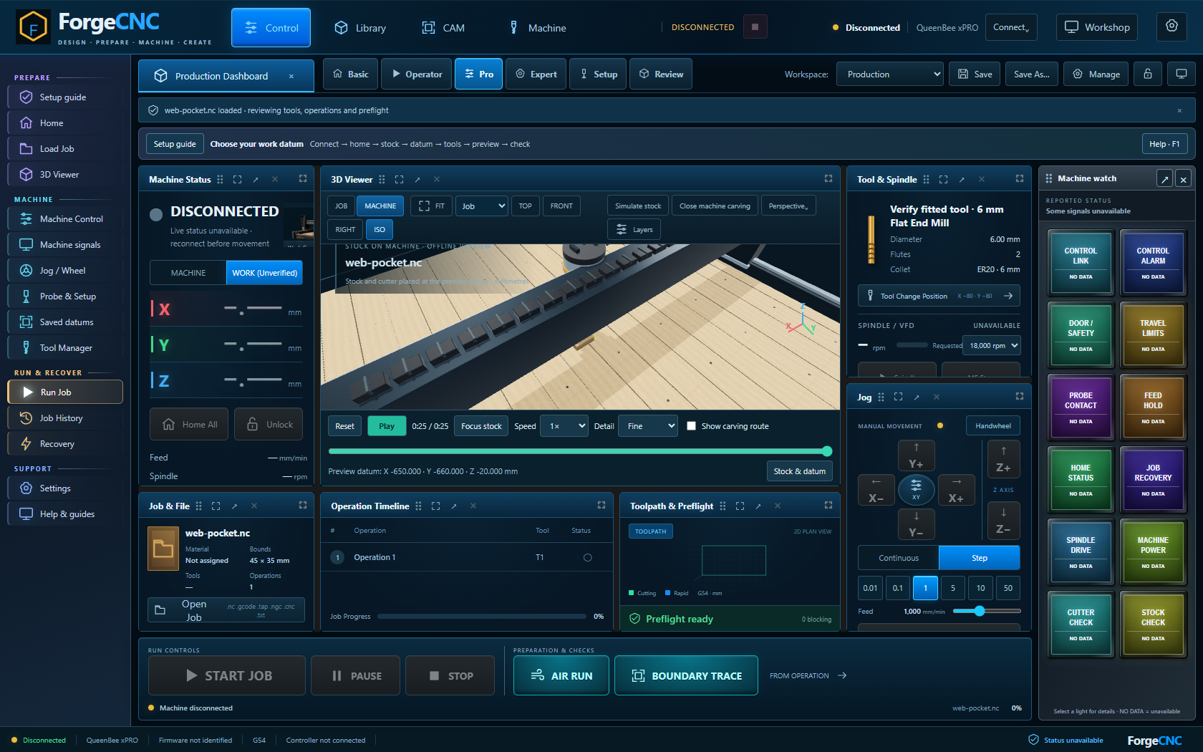Click web-pocket.nc file thumbnail icon
The image size is (1203, 752).
(163, 549)
